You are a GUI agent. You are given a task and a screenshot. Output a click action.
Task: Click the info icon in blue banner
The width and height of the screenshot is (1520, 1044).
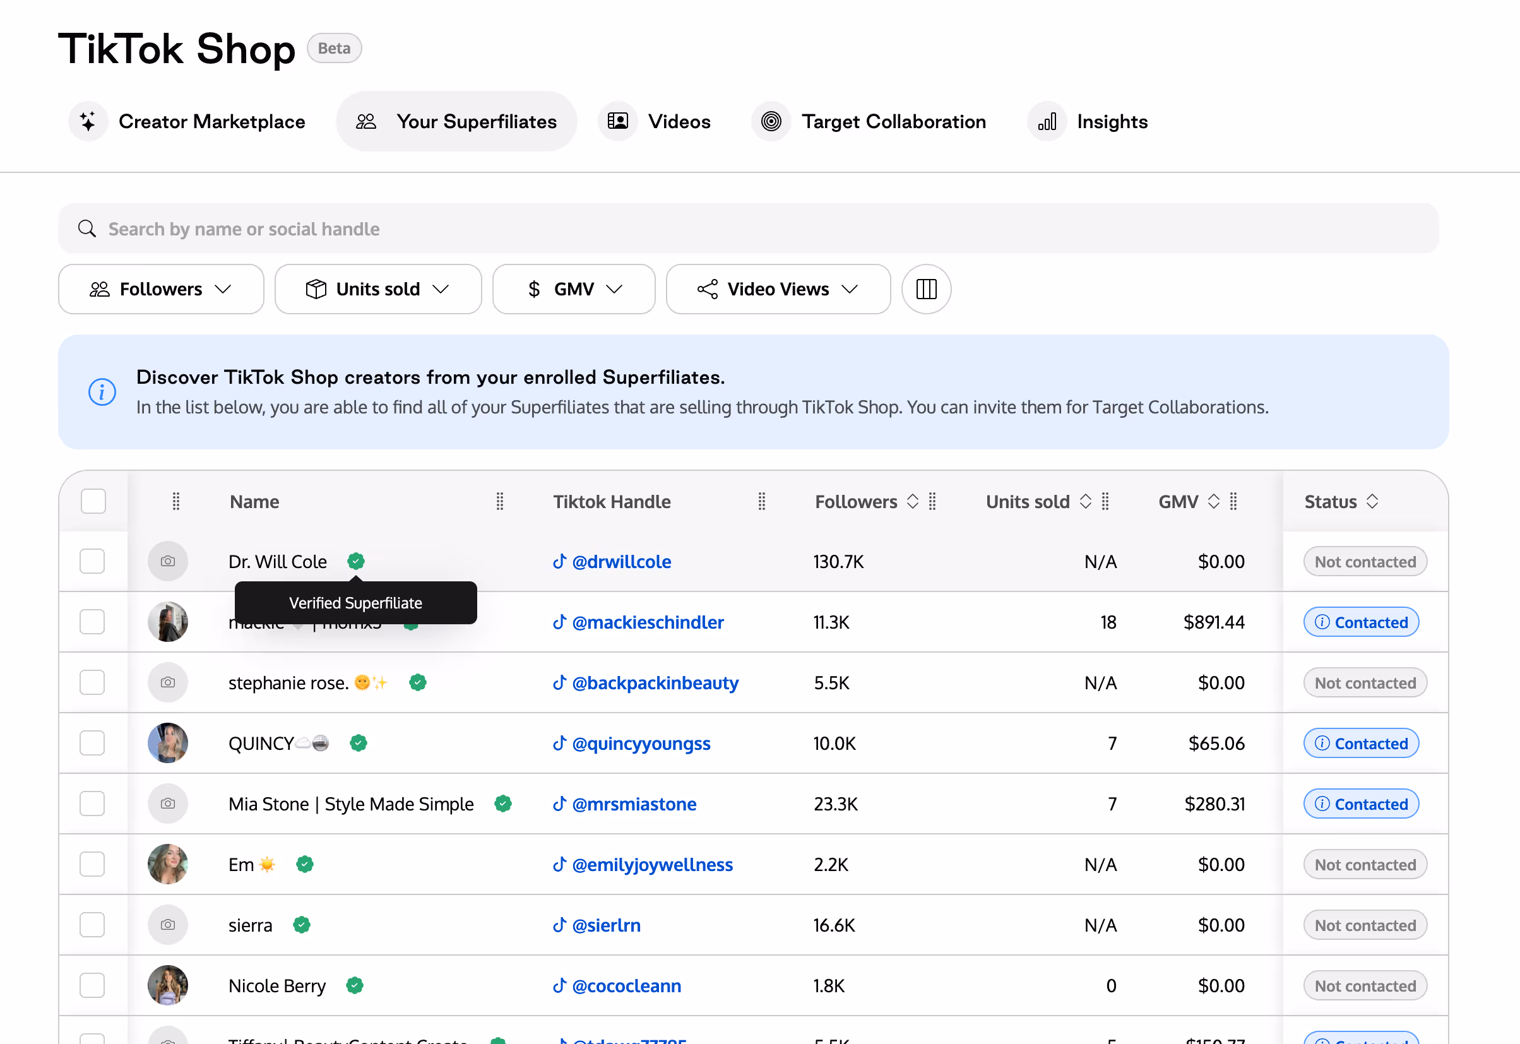[x=102, y=392]
